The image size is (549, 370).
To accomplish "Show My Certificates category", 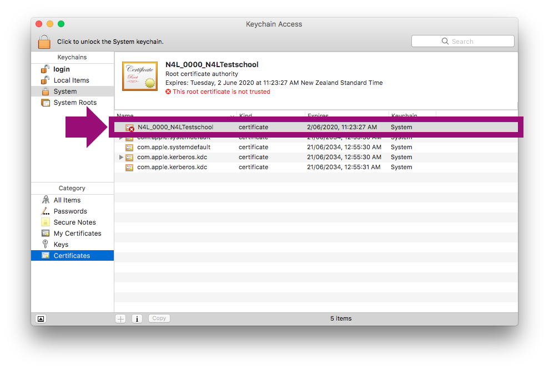I will point(77,234).
